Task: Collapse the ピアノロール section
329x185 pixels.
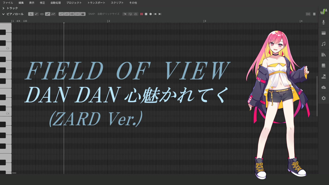Action: [3, 14]
